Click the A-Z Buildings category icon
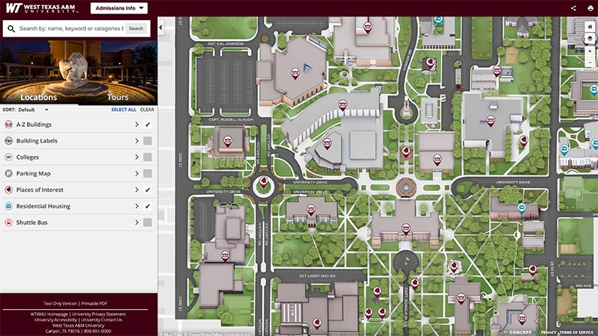 [x=8, y=125]
